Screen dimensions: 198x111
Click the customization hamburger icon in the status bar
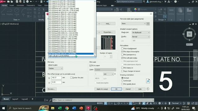(x=196, y=103)
